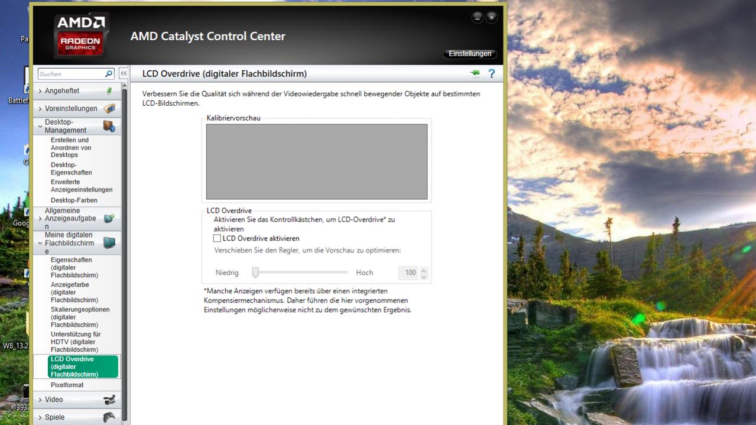The height and width of the screenshot is (425, 756).
Task: Expand the Video section
Action: coord(40,400)
